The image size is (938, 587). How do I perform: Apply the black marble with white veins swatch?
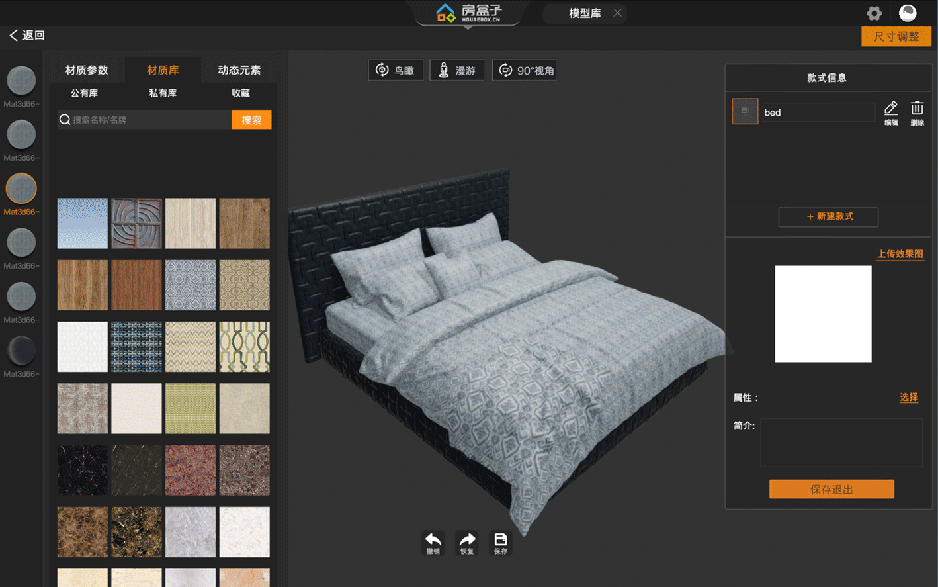pos(83,471)
